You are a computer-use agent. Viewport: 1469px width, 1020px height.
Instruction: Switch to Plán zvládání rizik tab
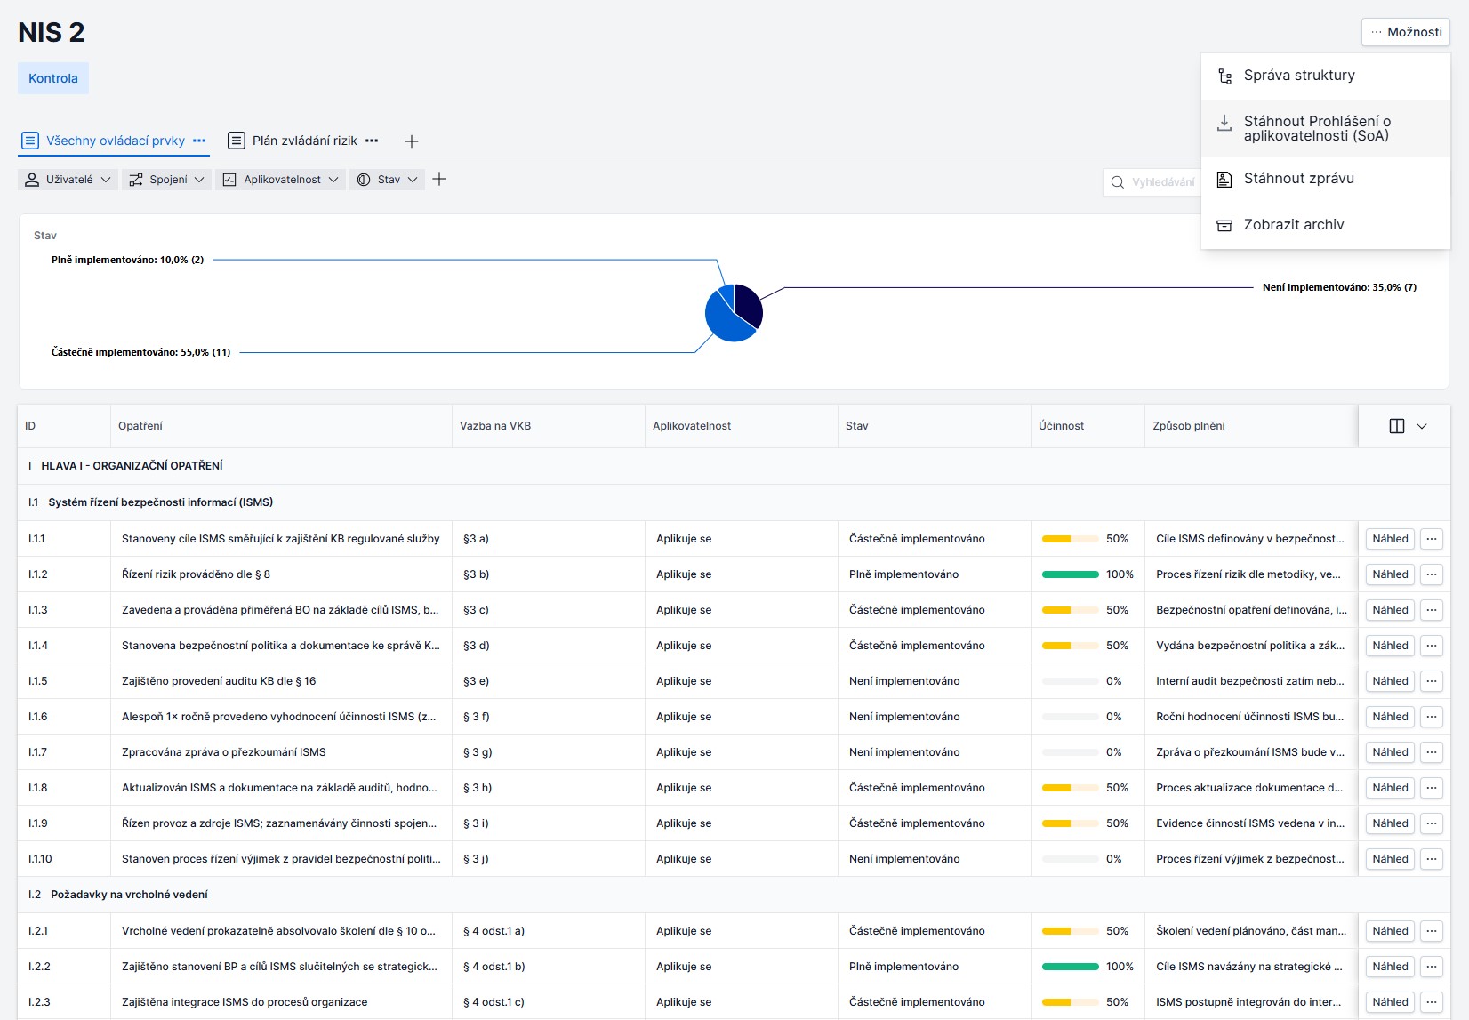pyautogui.click(x=304, y=141)
